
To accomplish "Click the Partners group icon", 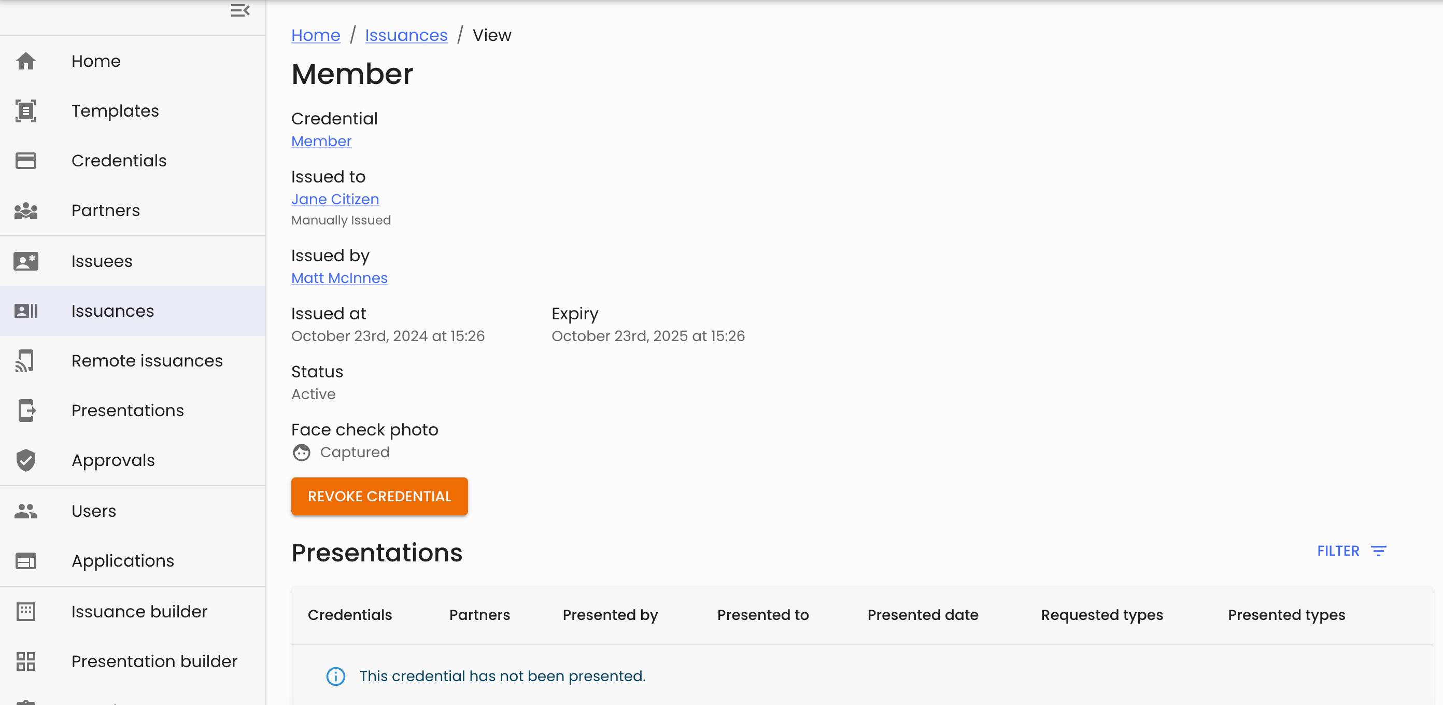I will (x=26, y=210).
